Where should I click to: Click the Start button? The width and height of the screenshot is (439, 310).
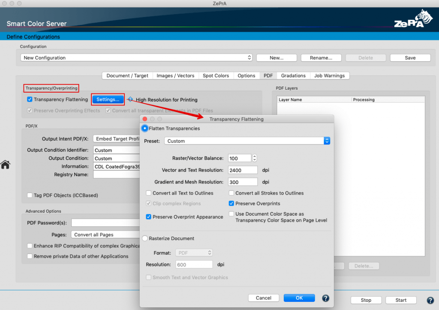coord(400,300)
